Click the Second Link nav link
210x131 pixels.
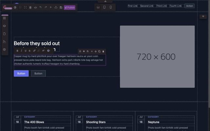(x=147, y=6)
